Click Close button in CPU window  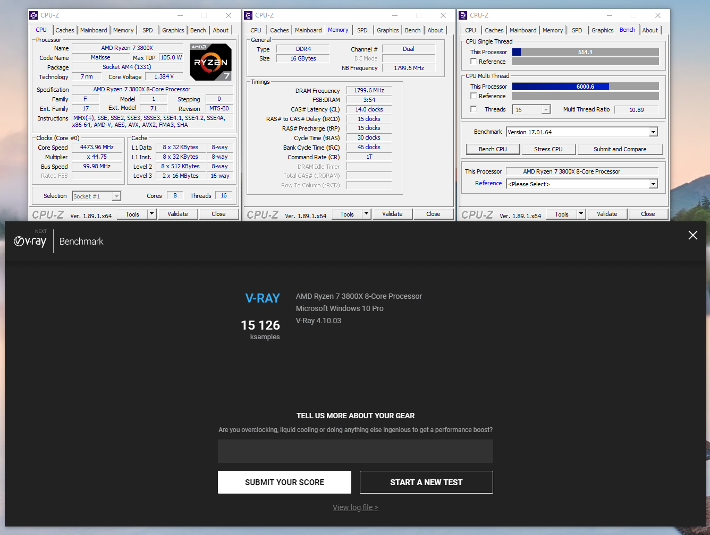click(218, 214)
